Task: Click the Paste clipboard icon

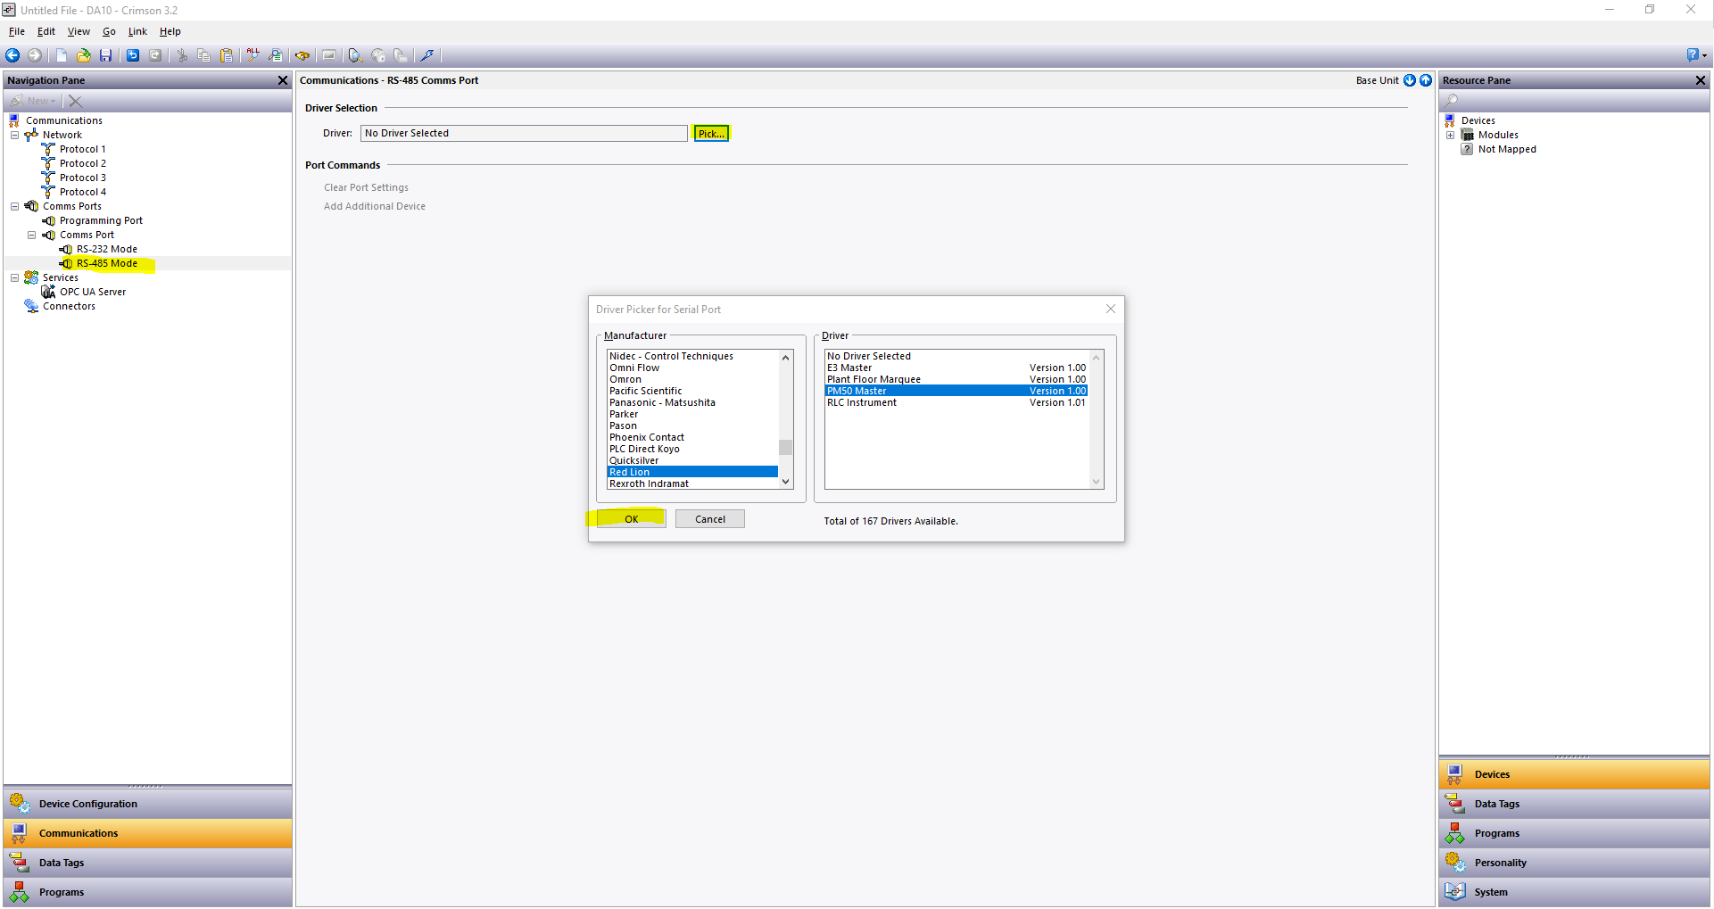Action: click(x=227, y=55)
